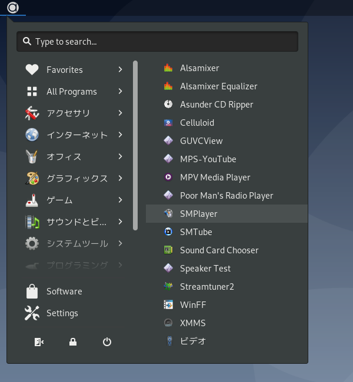
Task: Click the All Programs grid icon
Action: 32,91
